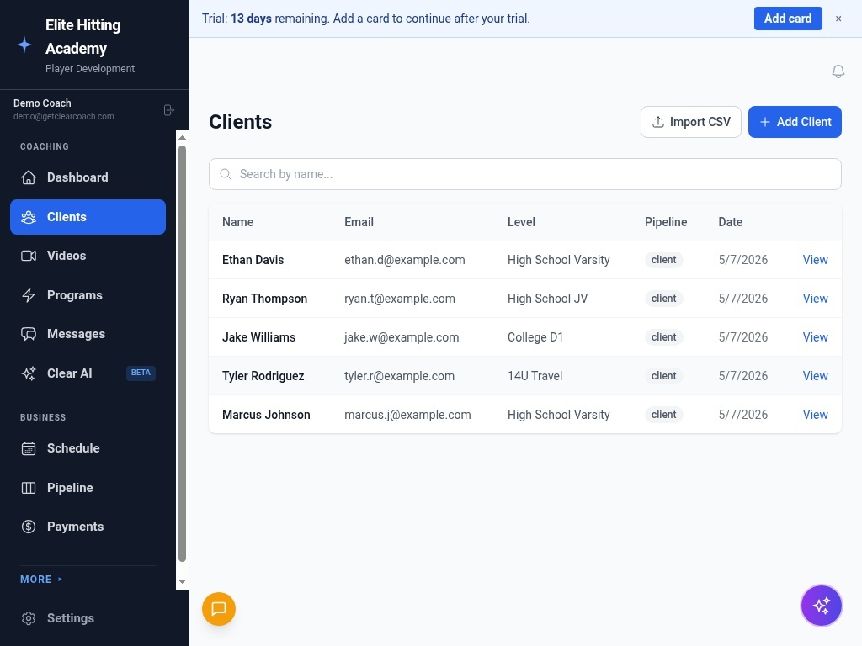
Task: Click the email marcus.j@example.com
Action: pos(407,415)
